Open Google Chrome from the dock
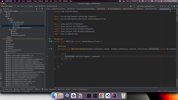Viewport: 178px width, 100px height. (x=102, y=96)
